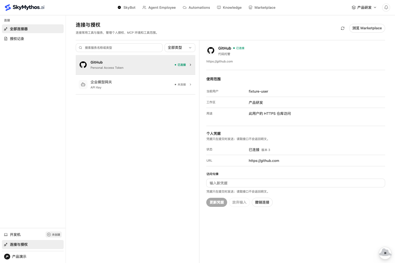Select 全部连接器 in the sidebar

coord(33,29)
